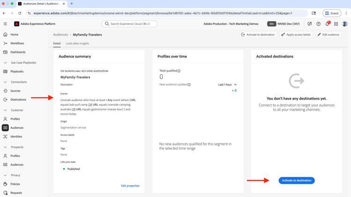
Task: Collapse the Prospects section
Action: [5, 147]
